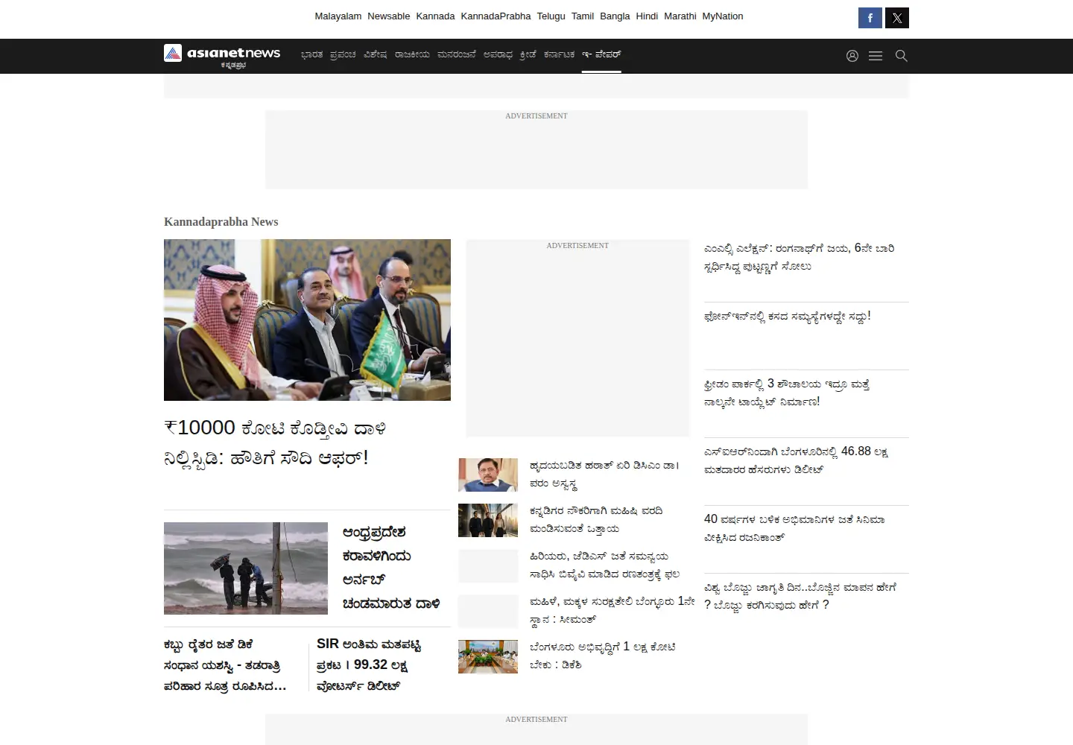Open the ವಿಶೇಷ nav section
1073x745 pixels.
point(376,55)
